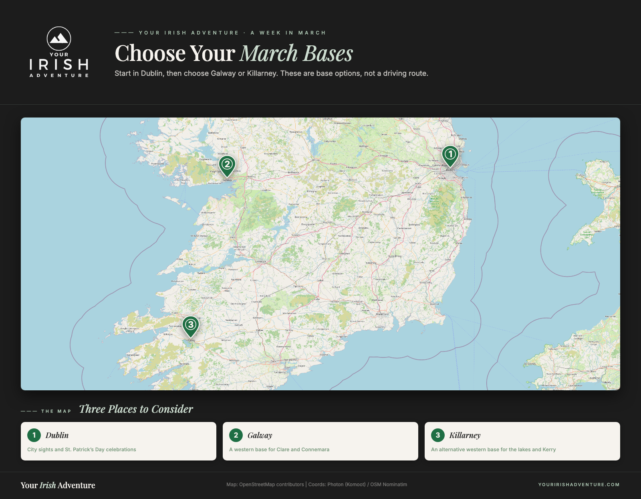
Task: Select the green number 3 badge on Killarney card
Action: [x=438, y=435]
